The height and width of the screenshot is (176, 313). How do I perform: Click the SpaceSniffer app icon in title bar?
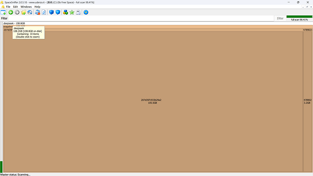[2, 2]
